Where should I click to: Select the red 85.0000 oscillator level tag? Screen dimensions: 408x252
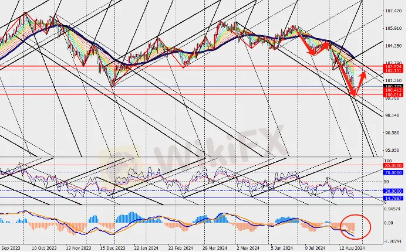tap(394, 165)
